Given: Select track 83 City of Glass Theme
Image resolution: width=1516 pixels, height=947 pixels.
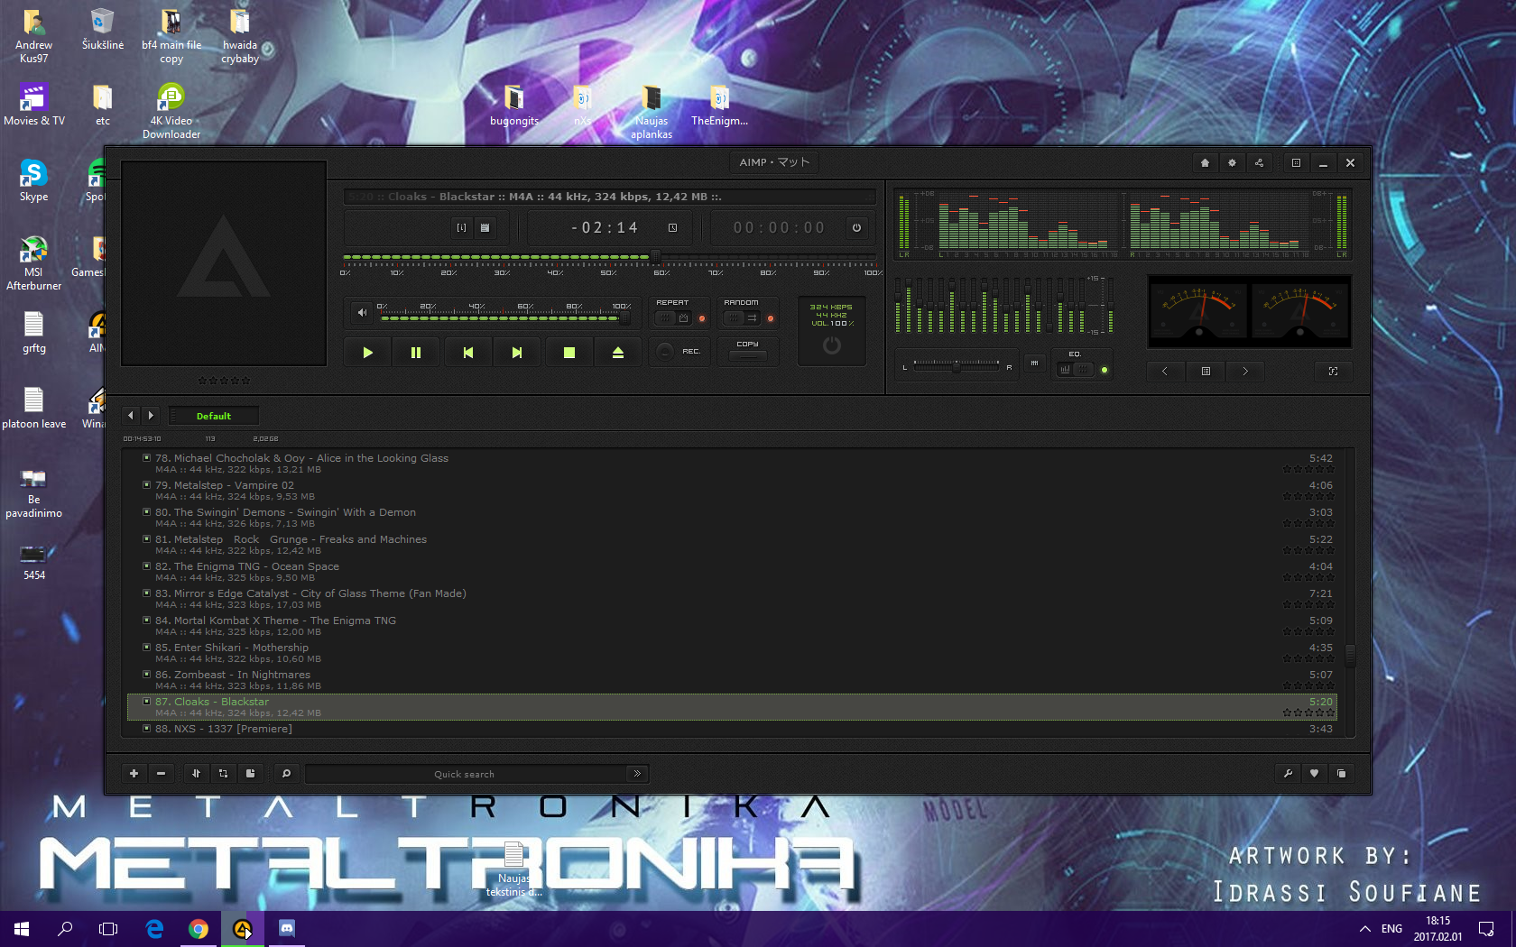Looking at the screenshot, I should [x=732, y=598].
